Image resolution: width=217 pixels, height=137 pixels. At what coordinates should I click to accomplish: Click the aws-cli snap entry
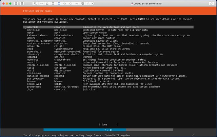pos(108,62)
